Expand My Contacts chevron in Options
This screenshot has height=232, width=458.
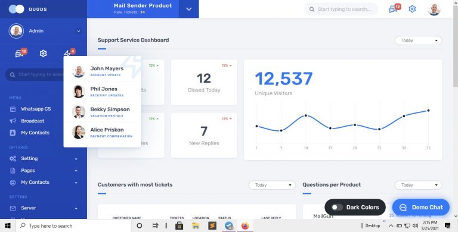point(76,183)
